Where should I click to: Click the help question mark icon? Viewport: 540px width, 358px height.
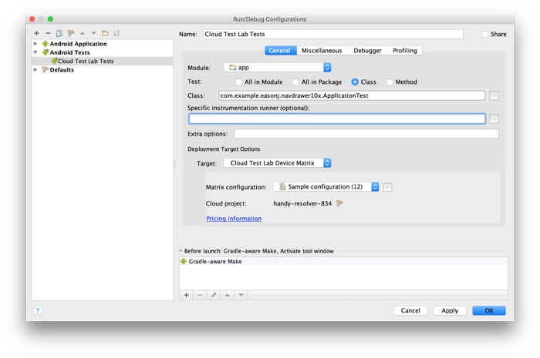tap(37, 310)
